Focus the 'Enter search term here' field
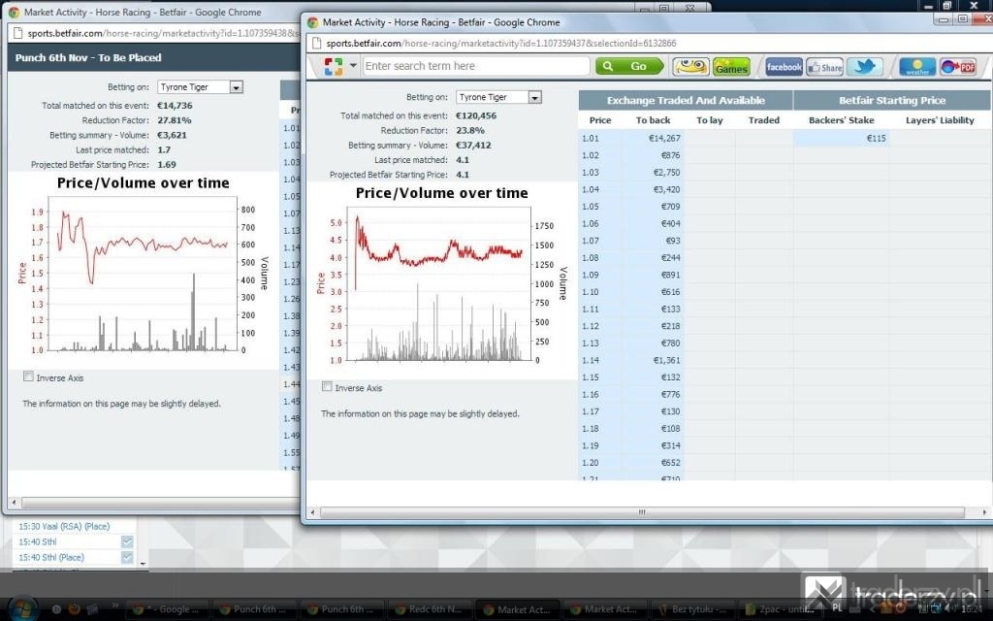Image resolution: width=993 pixels, height=621 pixels. pyautogui.click(x=476, y=66)
